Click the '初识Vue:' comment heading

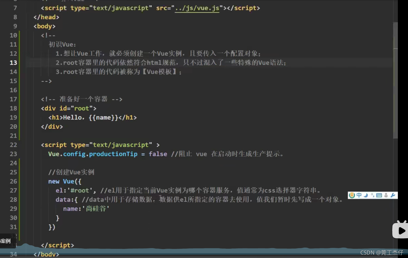(62, 45)
